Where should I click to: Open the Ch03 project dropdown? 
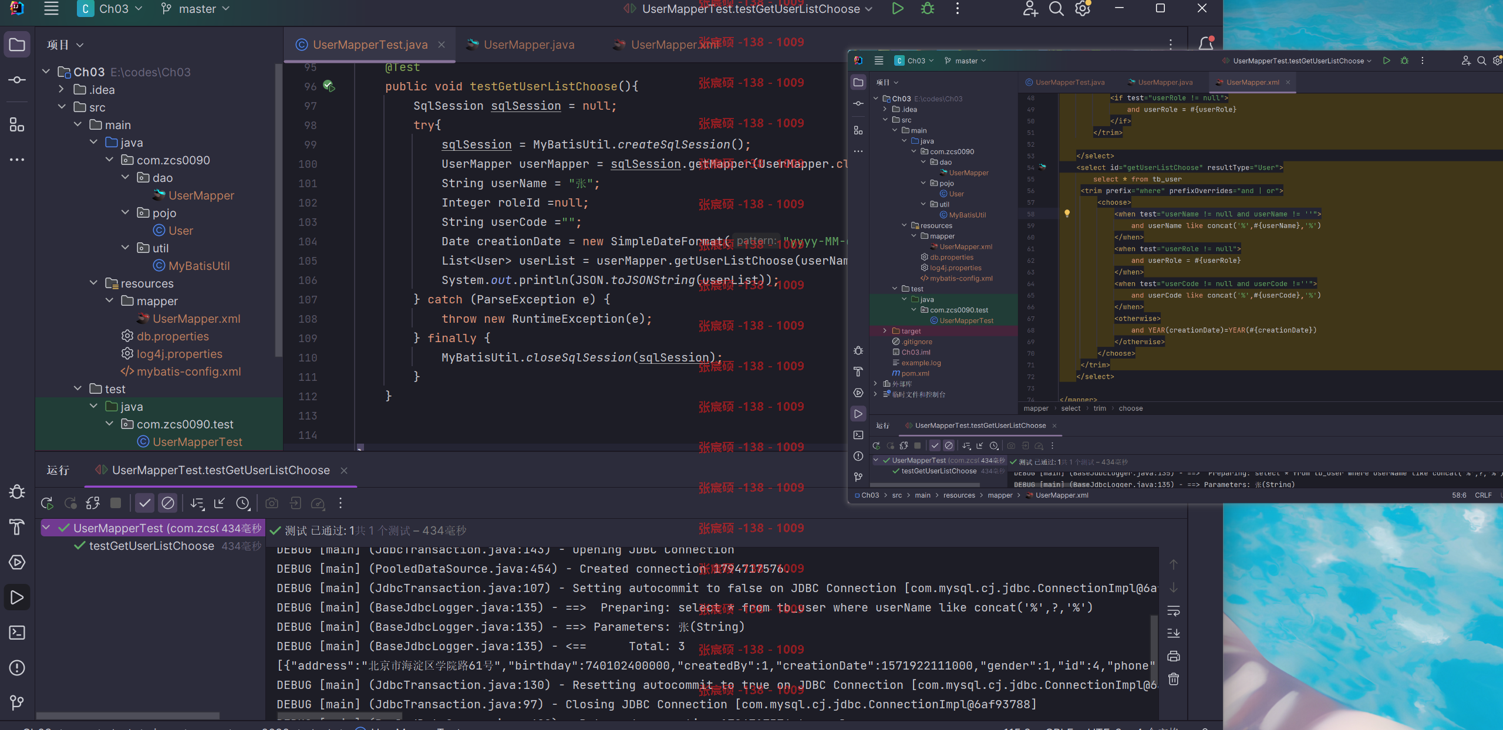110,9
